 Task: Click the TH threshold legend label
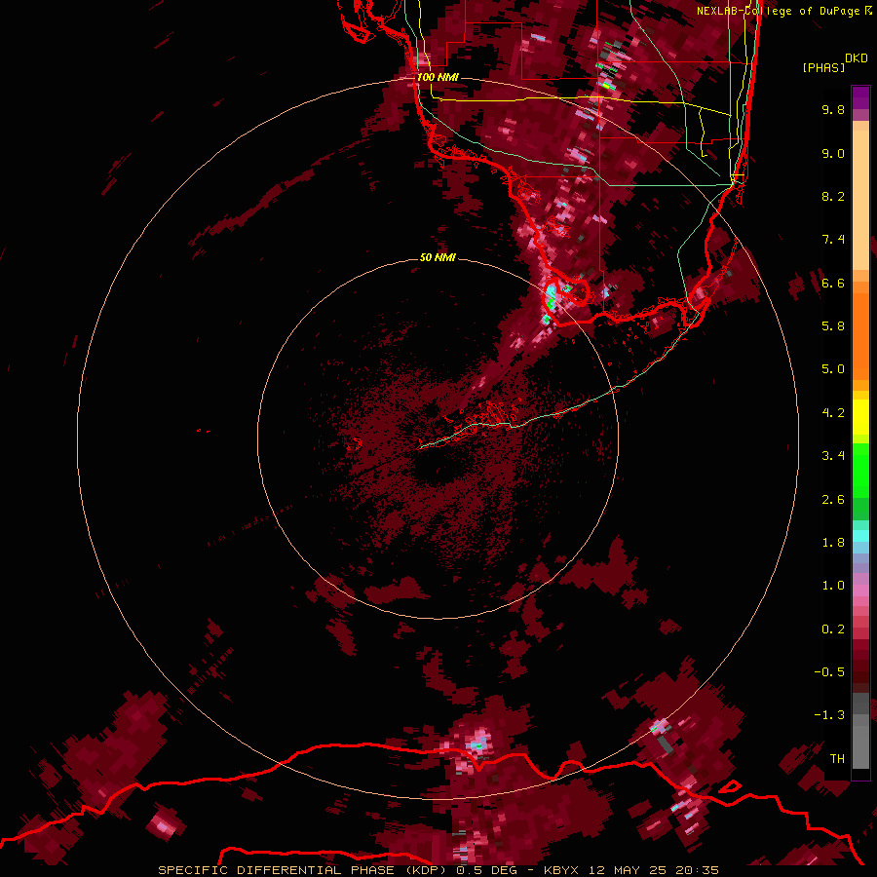click(x=837, y=759)
